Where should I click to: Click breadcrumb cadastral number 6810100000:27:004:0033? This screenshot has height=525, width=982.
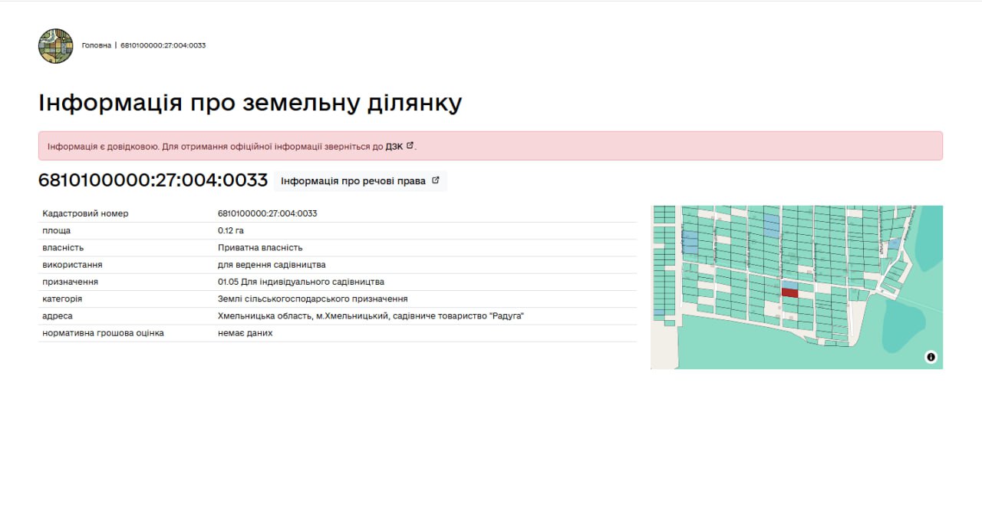click(x=163, y=45)
